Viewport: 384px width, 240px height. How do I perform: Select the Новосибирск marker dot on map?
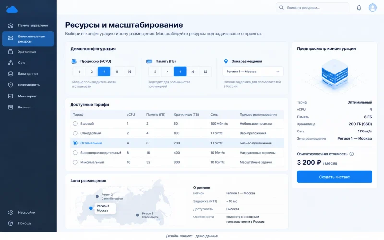[x=137, y=215]
